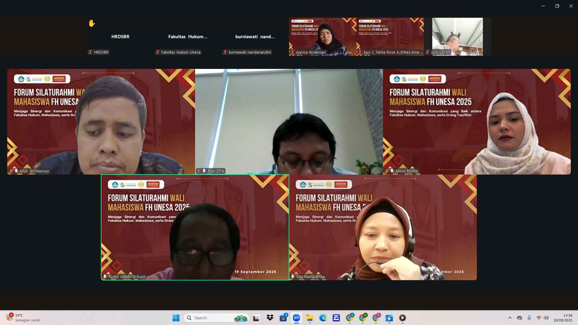The height and width of the screenshot is (325, 578).
Task: Click the pin icon next to Purbo Wakito Pribadi
Action: coord(105,277)
